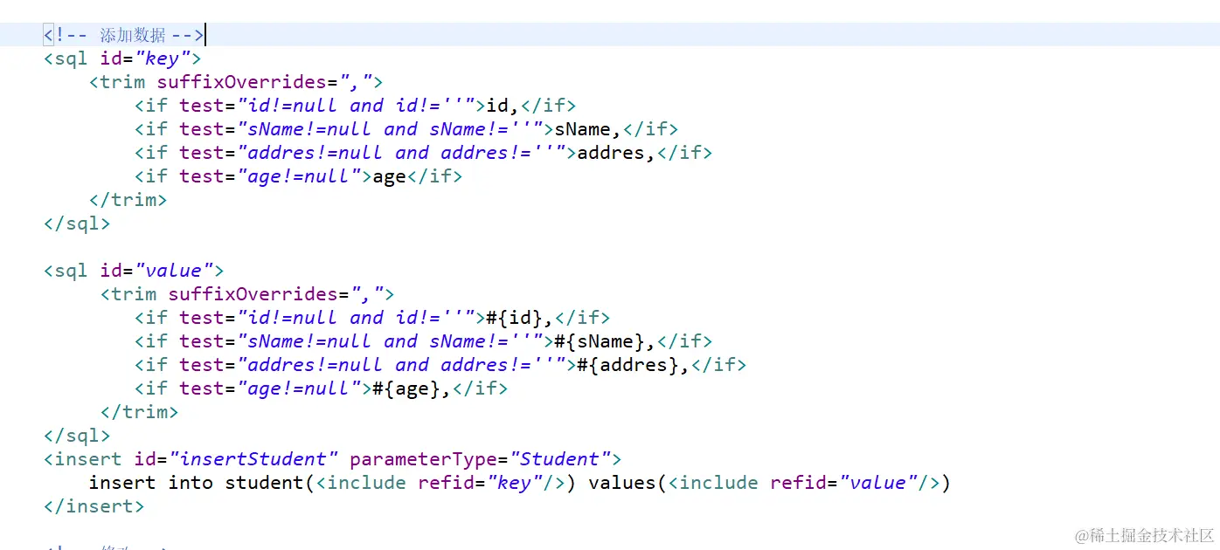The image size is (1220, 550).
Task: Click the #{id}, placeholder
Action: pos(520,318)
